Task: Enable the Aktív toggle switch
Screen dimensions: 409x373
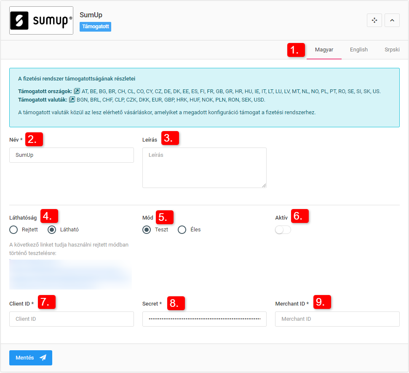Action: (x=283, y=230)
